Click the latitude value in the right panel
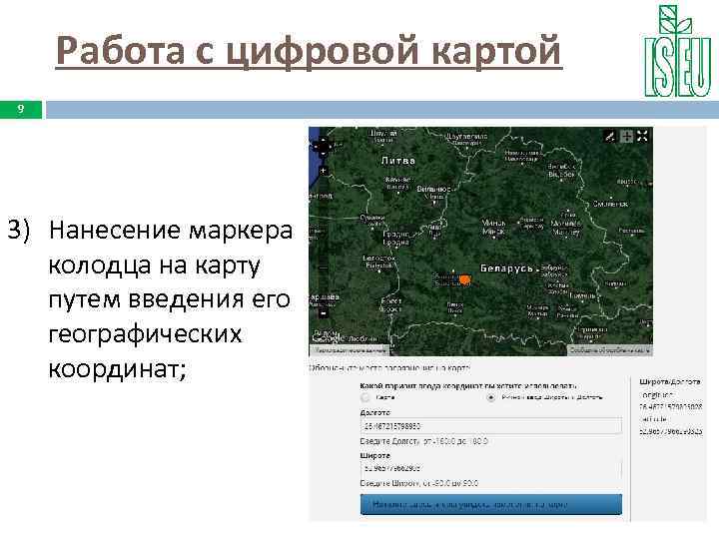The height and width of the screenshot is (539, 719). coord(670,431)
